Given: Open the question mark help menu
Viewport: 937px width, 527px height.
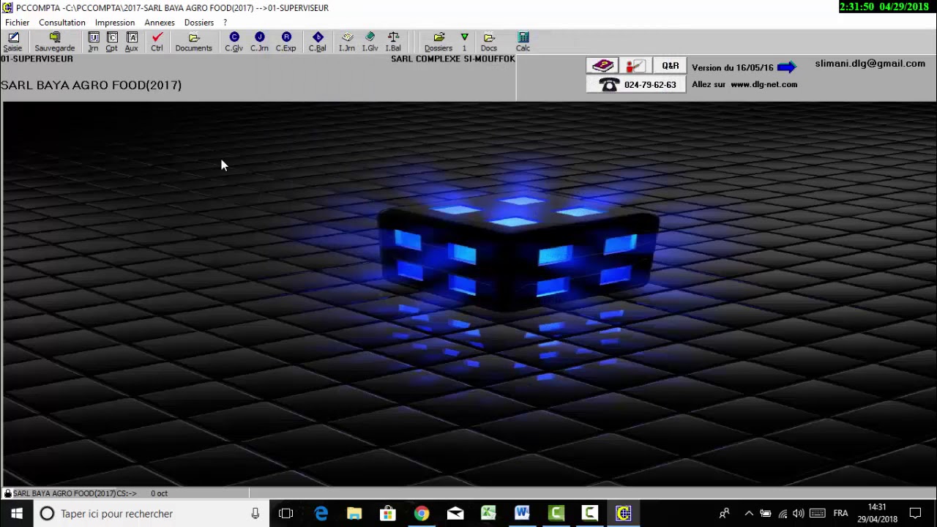Looking at the screenshot, I should (225, 23).
